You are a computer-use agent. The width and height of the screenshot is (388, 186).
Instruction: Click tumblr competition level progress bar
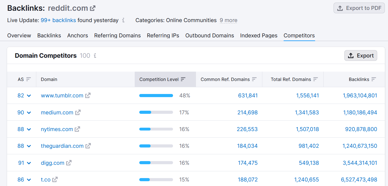coord(156,96)
